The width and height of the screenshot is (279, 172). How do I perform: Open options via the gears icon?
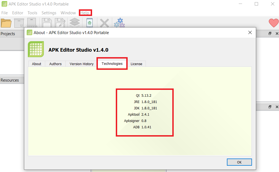coord(119,23)
